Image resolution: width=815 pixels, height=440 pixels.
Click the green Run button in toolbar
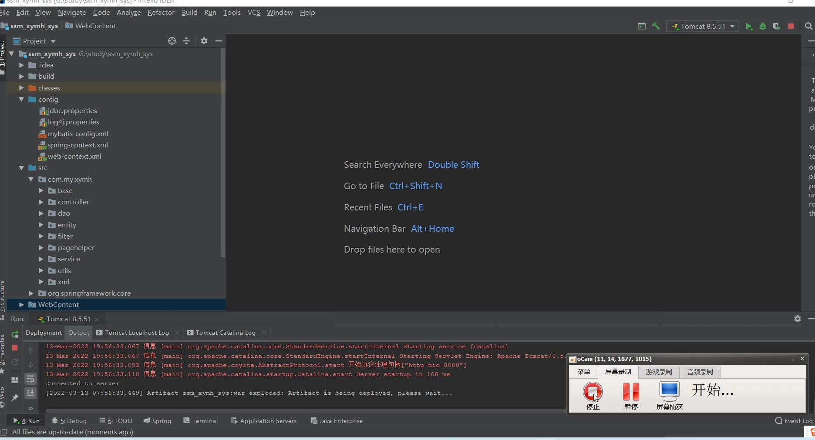pos(749,27)
